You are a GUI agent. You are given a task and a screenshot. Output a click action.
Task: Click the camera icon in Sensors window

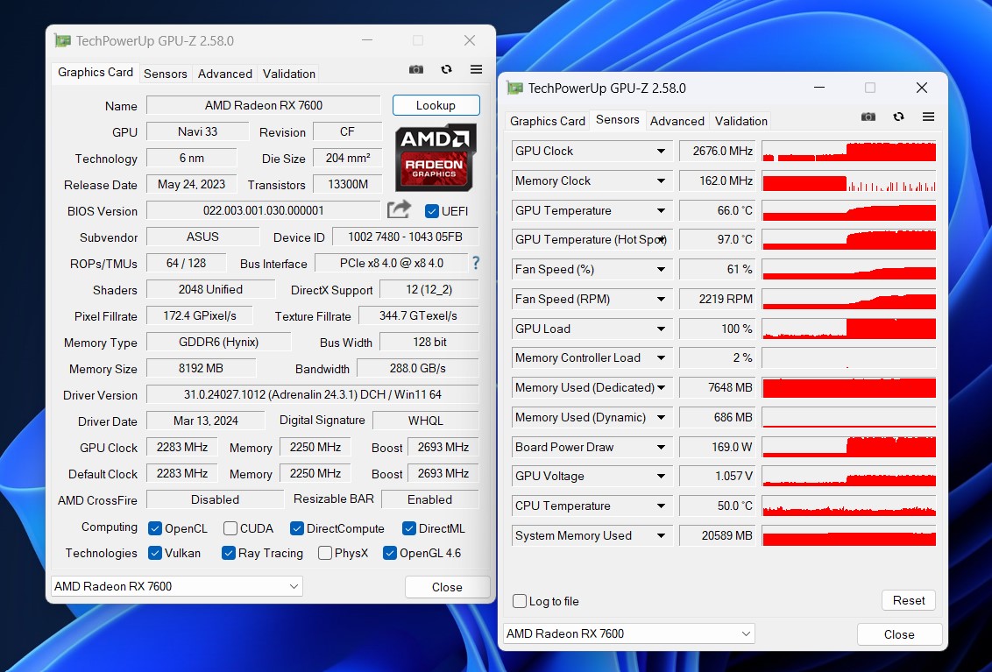pyautogui.click(x=868, y=117)
